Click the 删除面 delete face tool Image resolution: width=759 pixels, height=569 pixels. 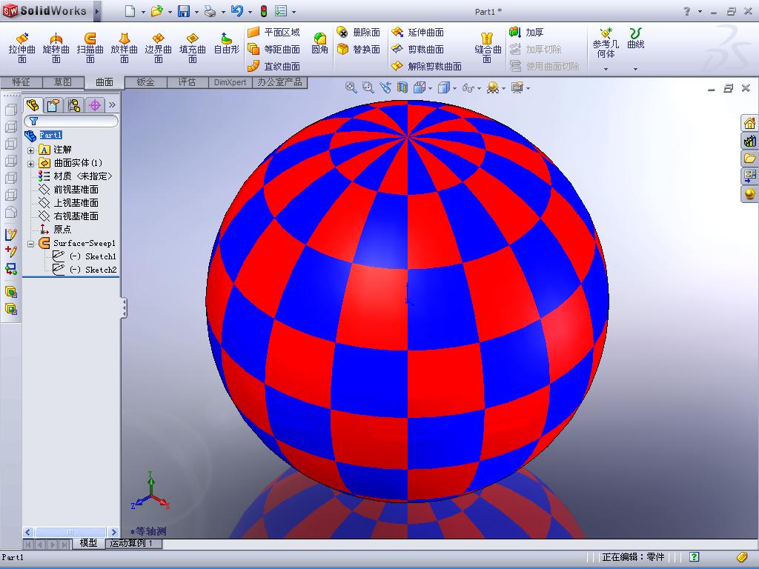[358, 33]
